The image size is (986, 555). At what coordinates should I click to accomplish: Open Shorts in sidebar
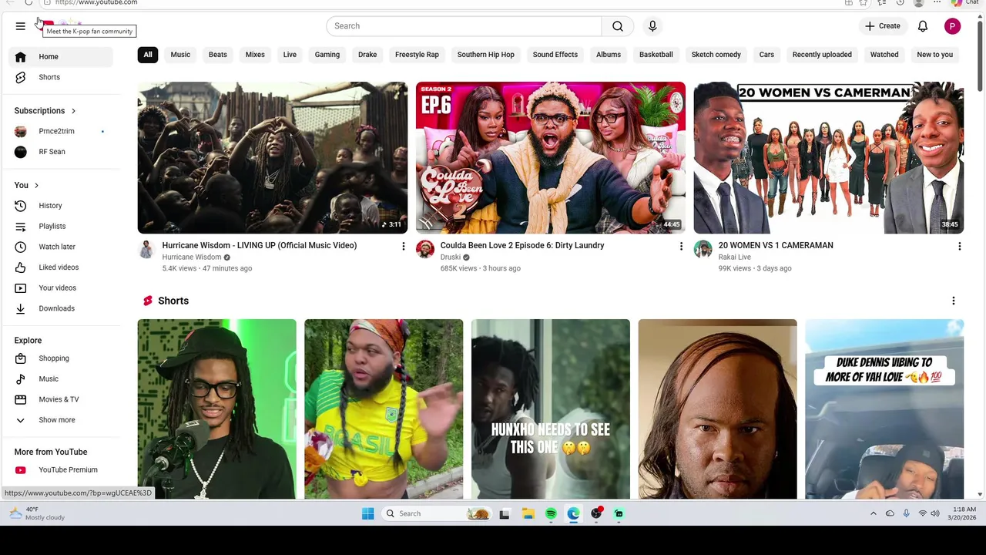[x=61, y=77]
